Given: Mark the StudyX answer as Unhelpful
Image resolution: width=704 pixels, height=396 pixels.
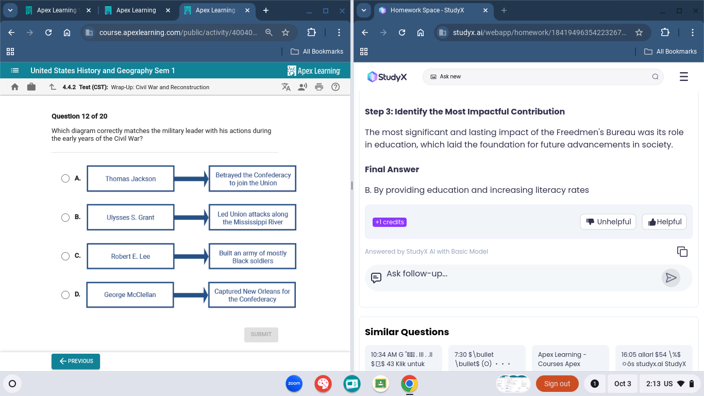Looking at the screenshot, I should click(608, 222).
